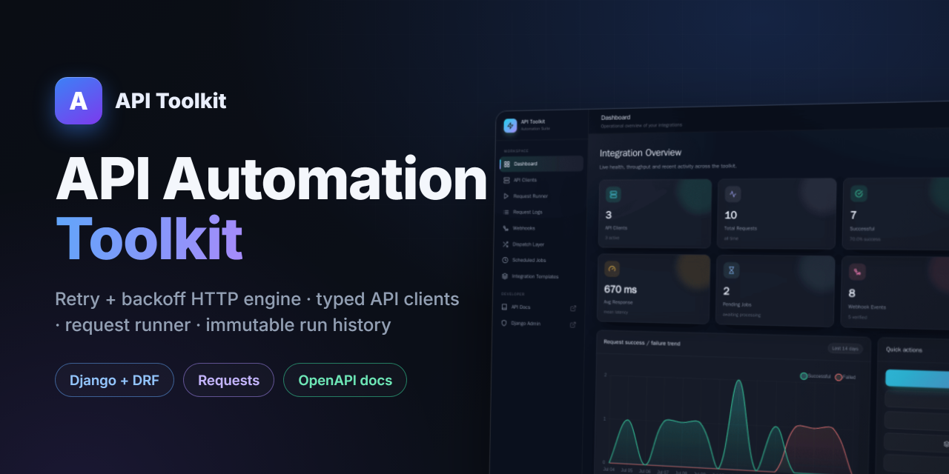This screenshot has height=474, width=949.
Task: Click the gradient 'Toolkit' headline word
Action: (x=149, y=238)
